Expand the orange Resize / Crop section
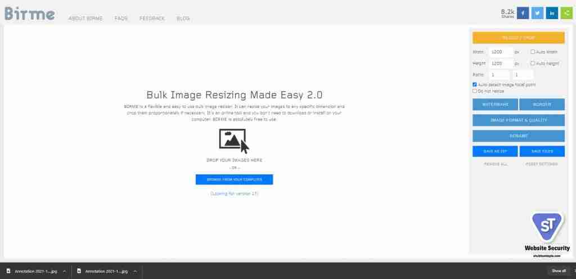Image resolution: width=576 pixels, height=279 pixels. [518, 38]
